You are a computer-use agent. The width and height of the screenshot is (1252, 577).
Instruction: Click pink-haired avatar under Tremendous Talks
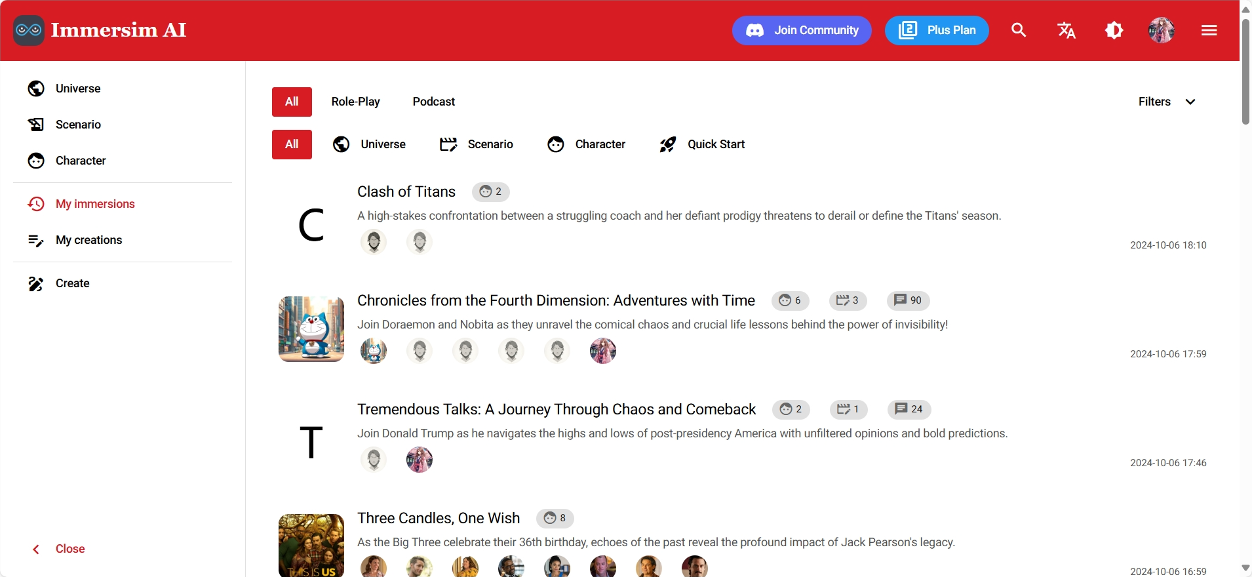click(420, 460)
